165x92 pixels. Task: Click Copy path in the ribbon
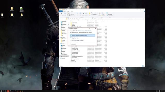72,14
